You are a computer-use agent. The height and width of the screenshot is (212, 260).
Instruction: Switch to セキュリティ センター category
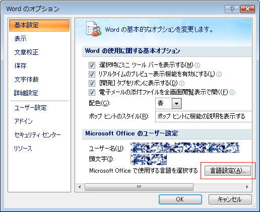37,135
